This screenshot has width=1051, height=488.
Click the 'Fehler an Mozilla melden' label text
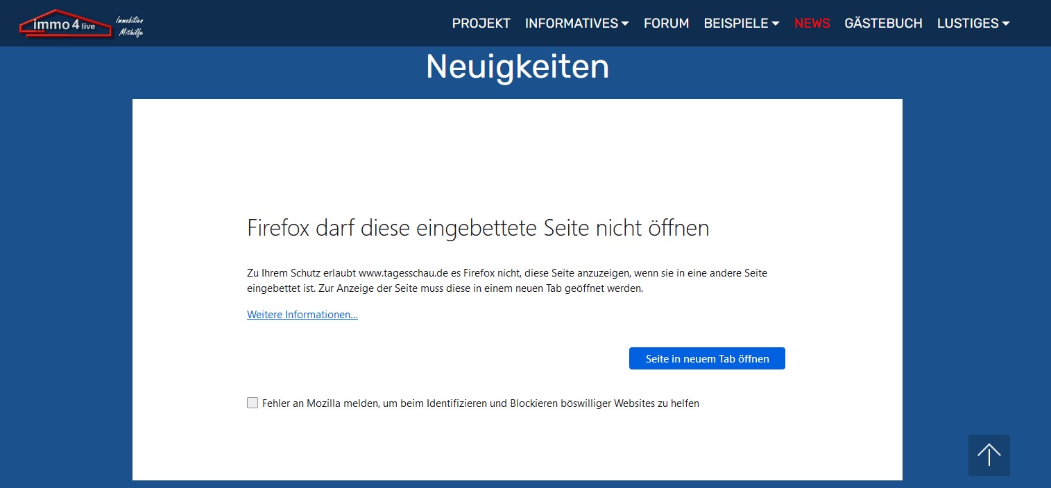click(480, 403)
